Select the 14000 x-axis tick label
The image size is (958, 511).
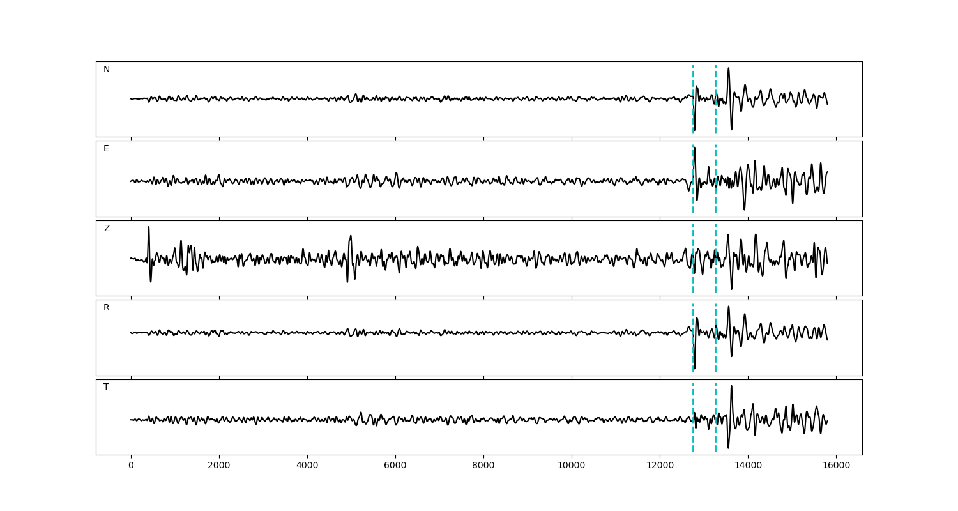coord(748,466)
